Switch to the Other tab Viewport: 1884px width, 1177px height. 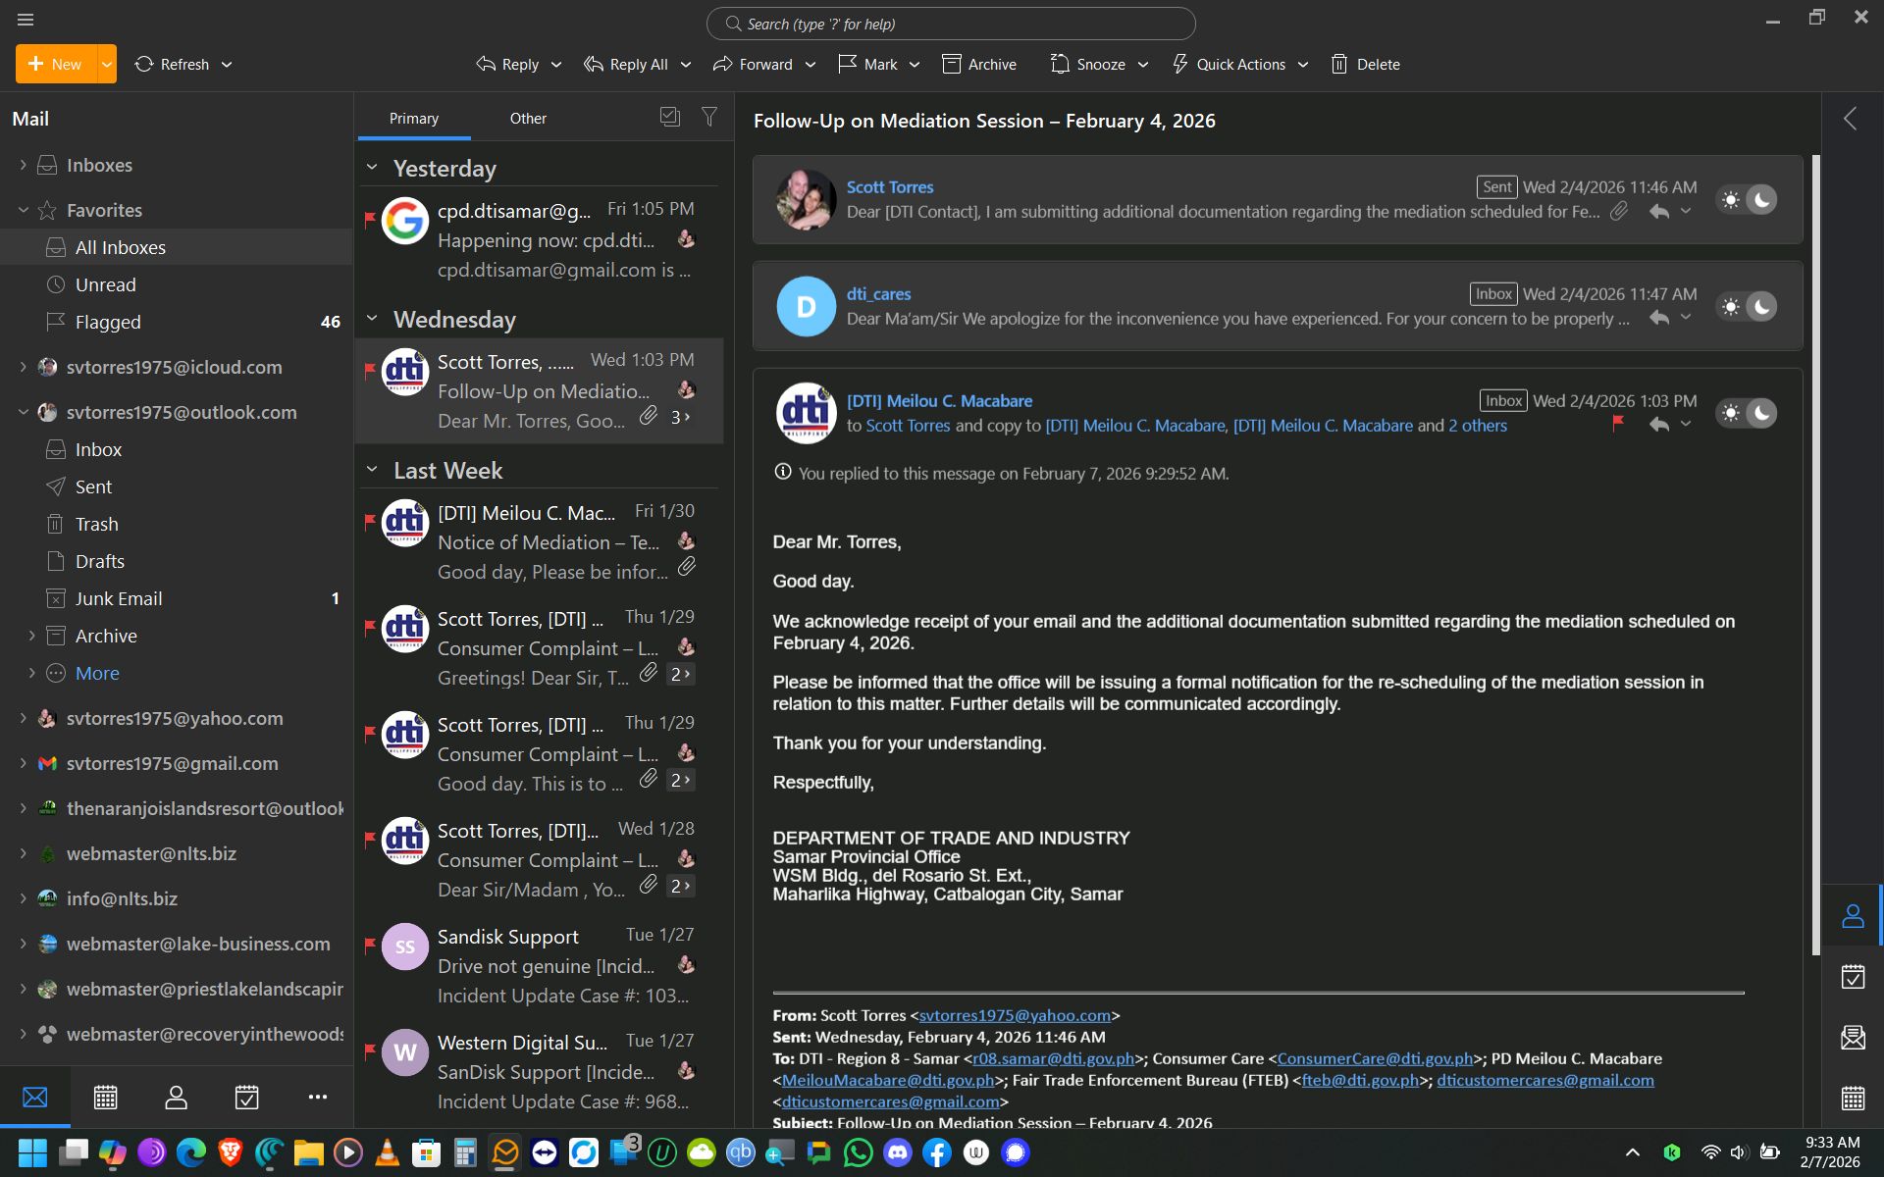(528, 119)
